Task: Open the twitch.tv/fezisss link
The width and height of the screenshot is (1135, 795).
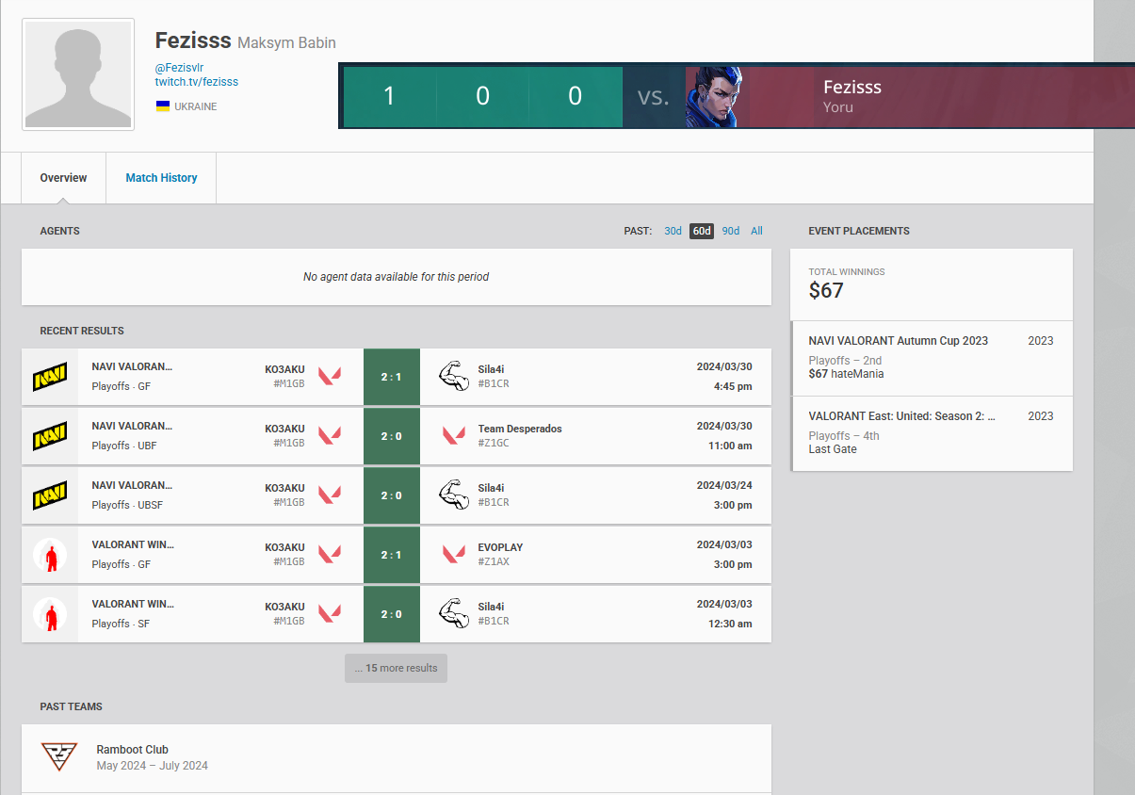Action: [197, 82]
